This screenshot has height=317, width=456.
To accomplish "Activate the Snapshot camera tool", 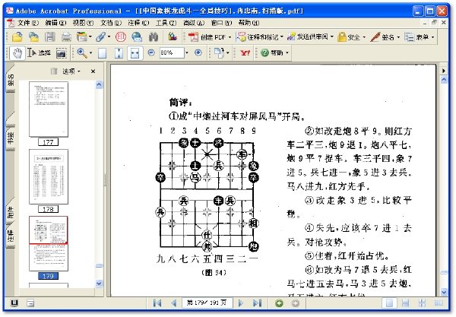I will (x=61, y=53).
